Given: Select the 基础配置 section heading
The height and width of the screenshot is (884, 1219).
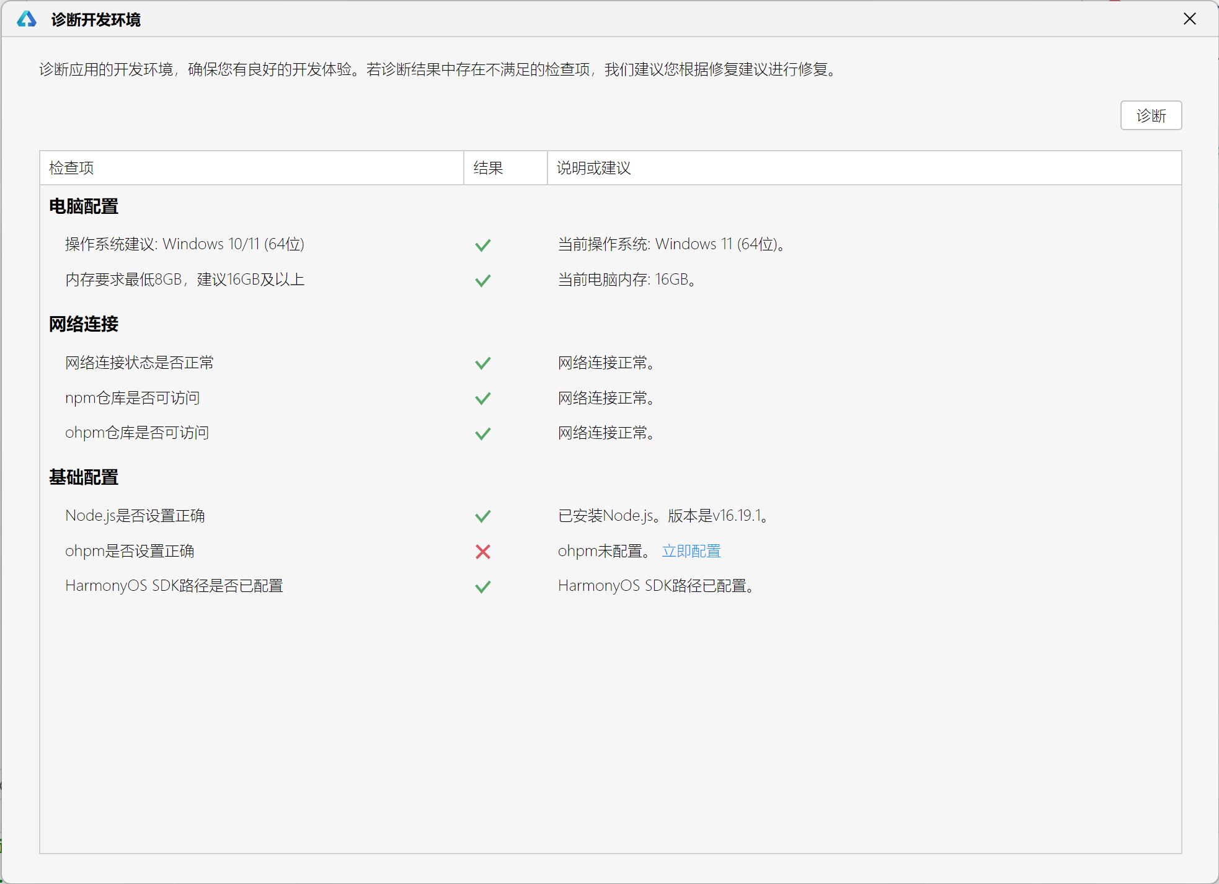Looking at the screenshot, I should pos(84,477).
